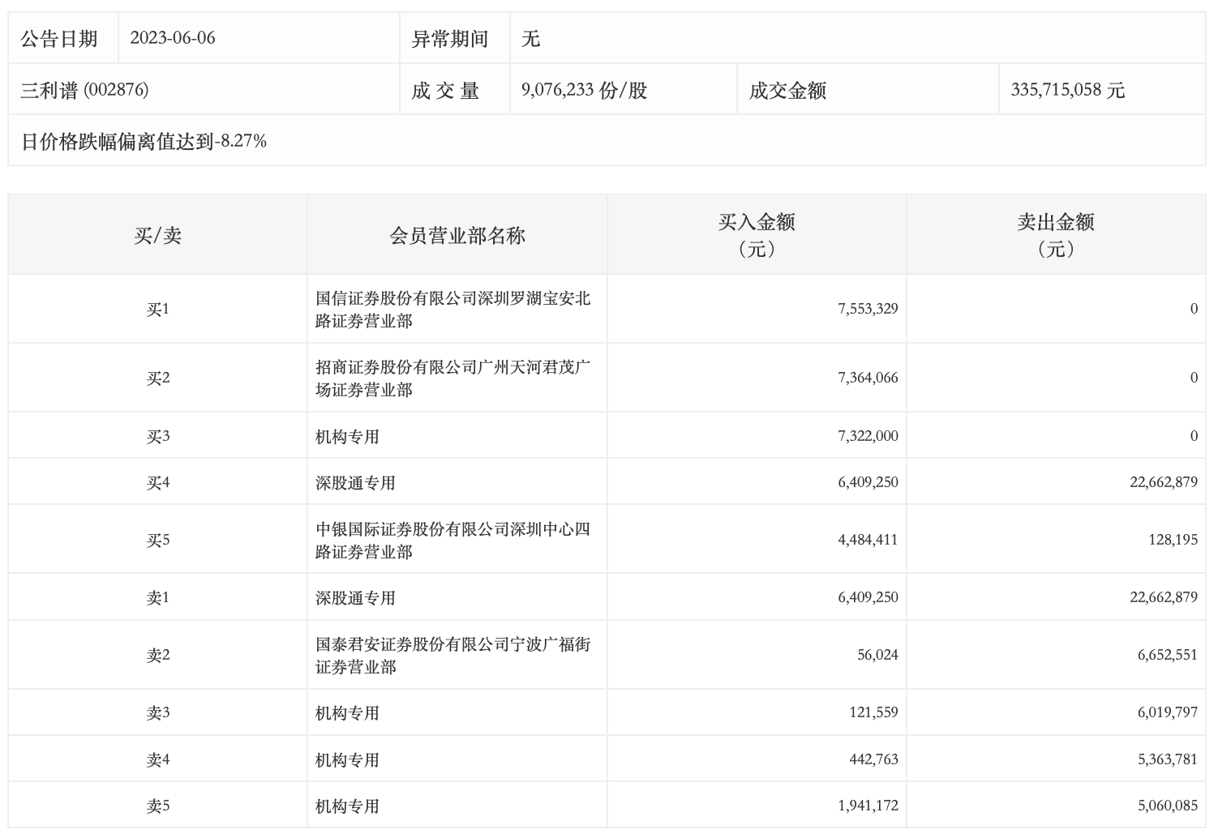Viewport: 1218px width, 838px height.
Task: Select turnover value 335,715,058 元
Action: click(1067, 90)
